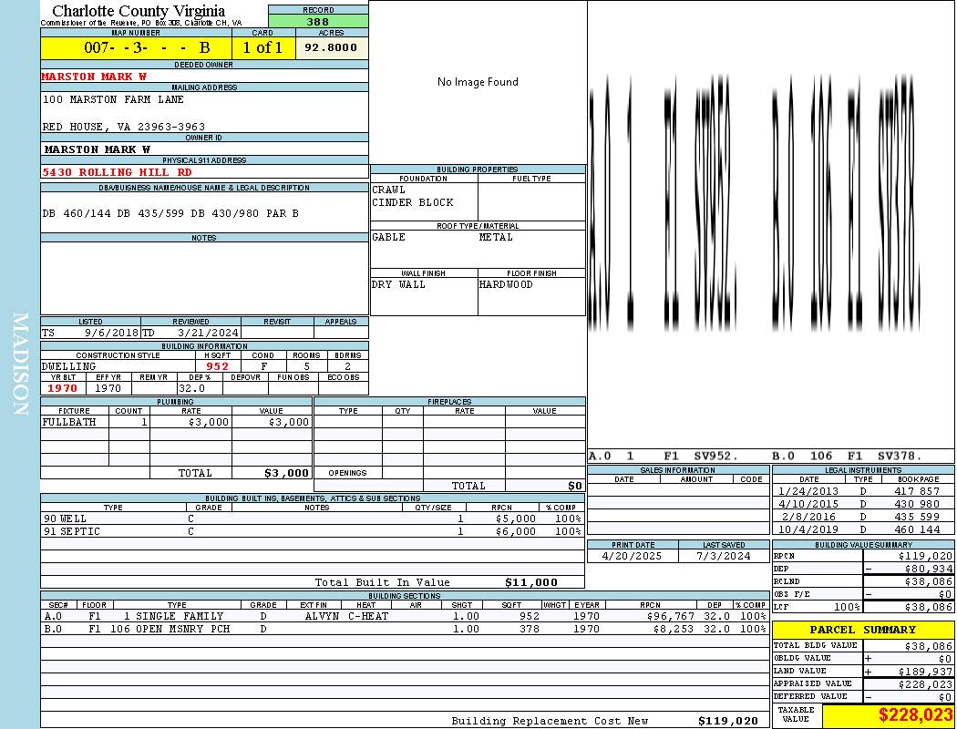Click the legal description starting DB 460/144
The width and height of the screenshot is (957, 729).
pos(170,213)
